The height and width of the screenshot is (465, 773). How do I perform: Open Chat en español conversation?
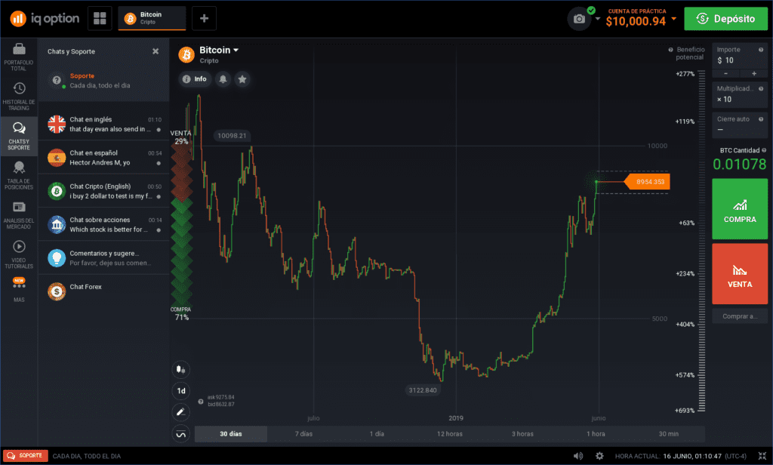[x=103, y=158]
